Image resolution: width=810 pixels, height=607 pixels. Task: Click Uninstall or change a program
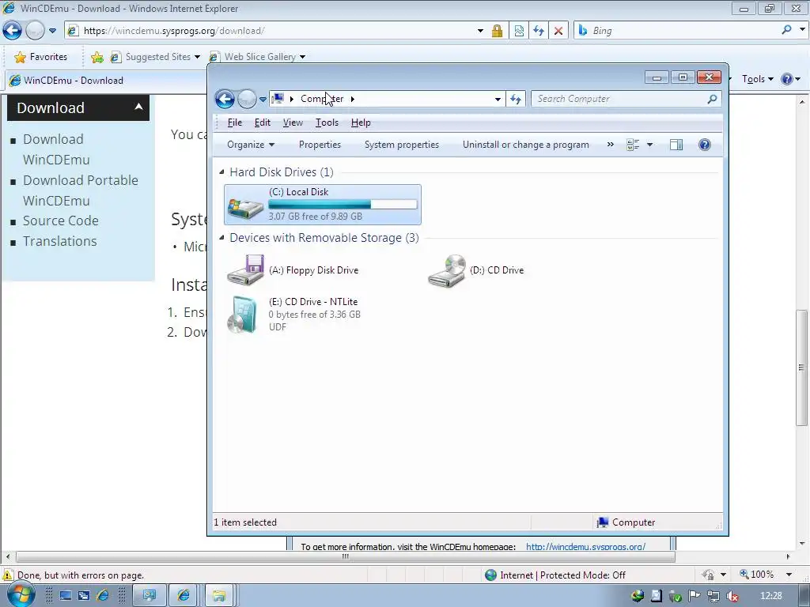526,145
